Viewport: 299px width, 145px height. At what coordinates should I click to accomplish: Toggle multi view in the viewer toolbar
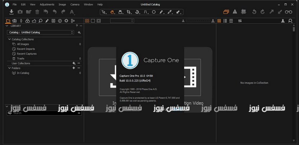(87, 21)
